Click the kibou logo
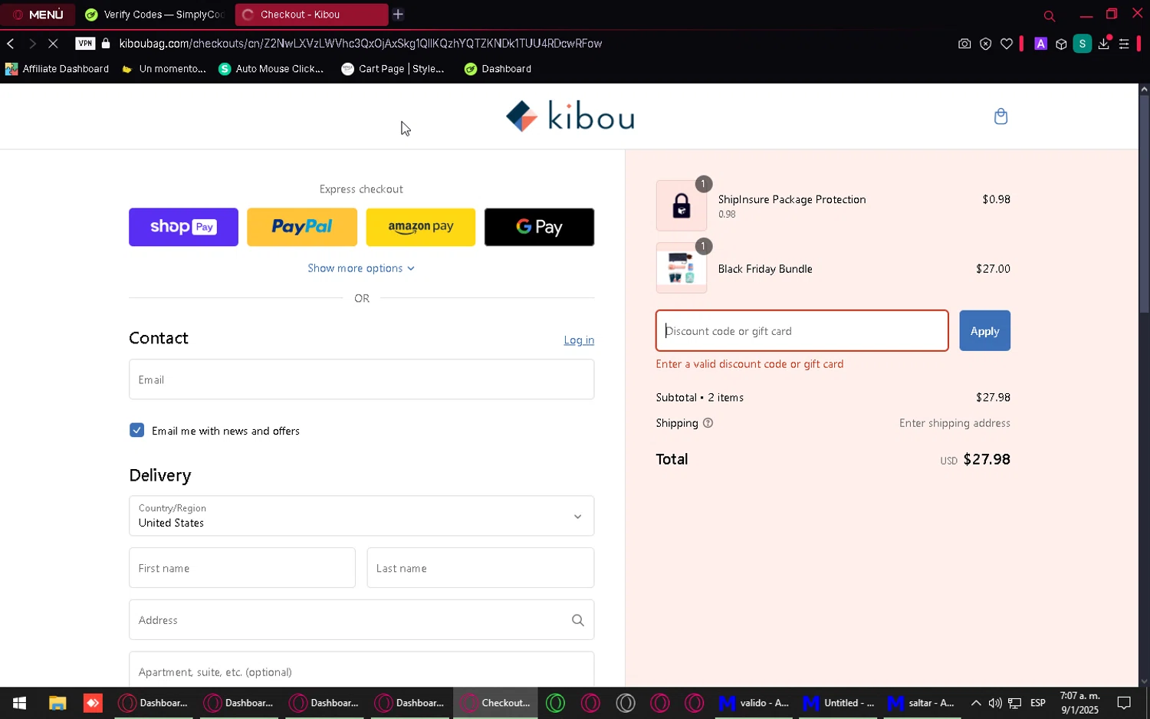 (570, 117)
